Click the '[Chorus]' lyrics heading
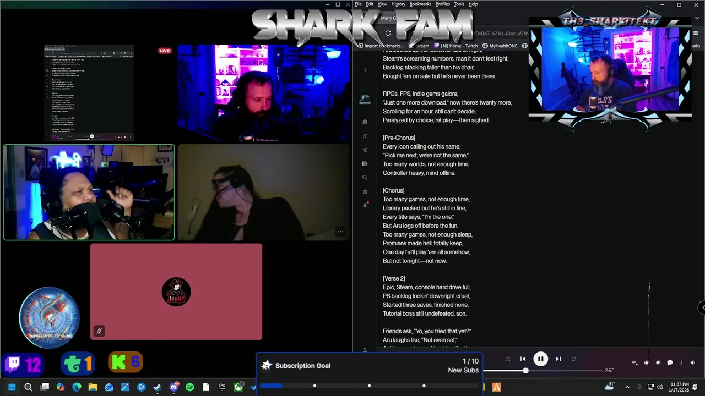The width and height of the screenshot is (705, 396). [393, 190]
